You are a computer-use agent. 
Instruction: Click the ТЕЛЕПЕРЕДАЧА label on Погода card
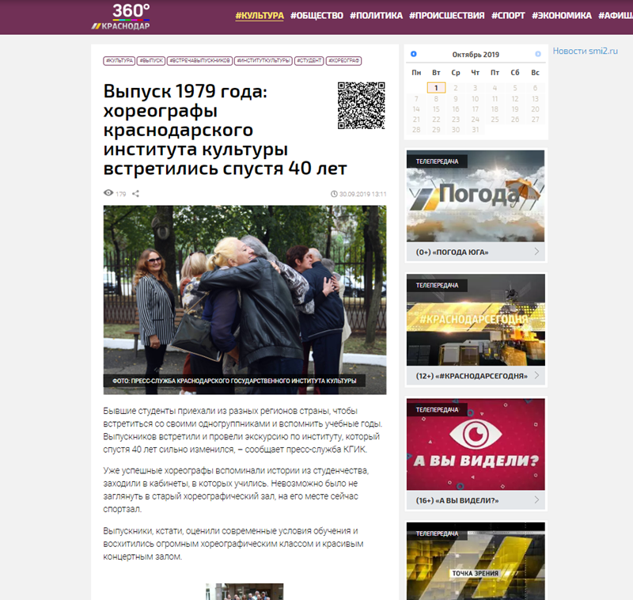click(x=437, y=161)
